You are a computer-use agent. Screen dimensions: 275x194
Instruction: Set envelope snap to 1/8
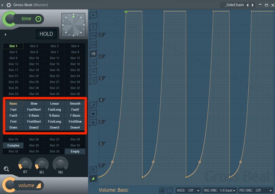click(x=93, y=54)
